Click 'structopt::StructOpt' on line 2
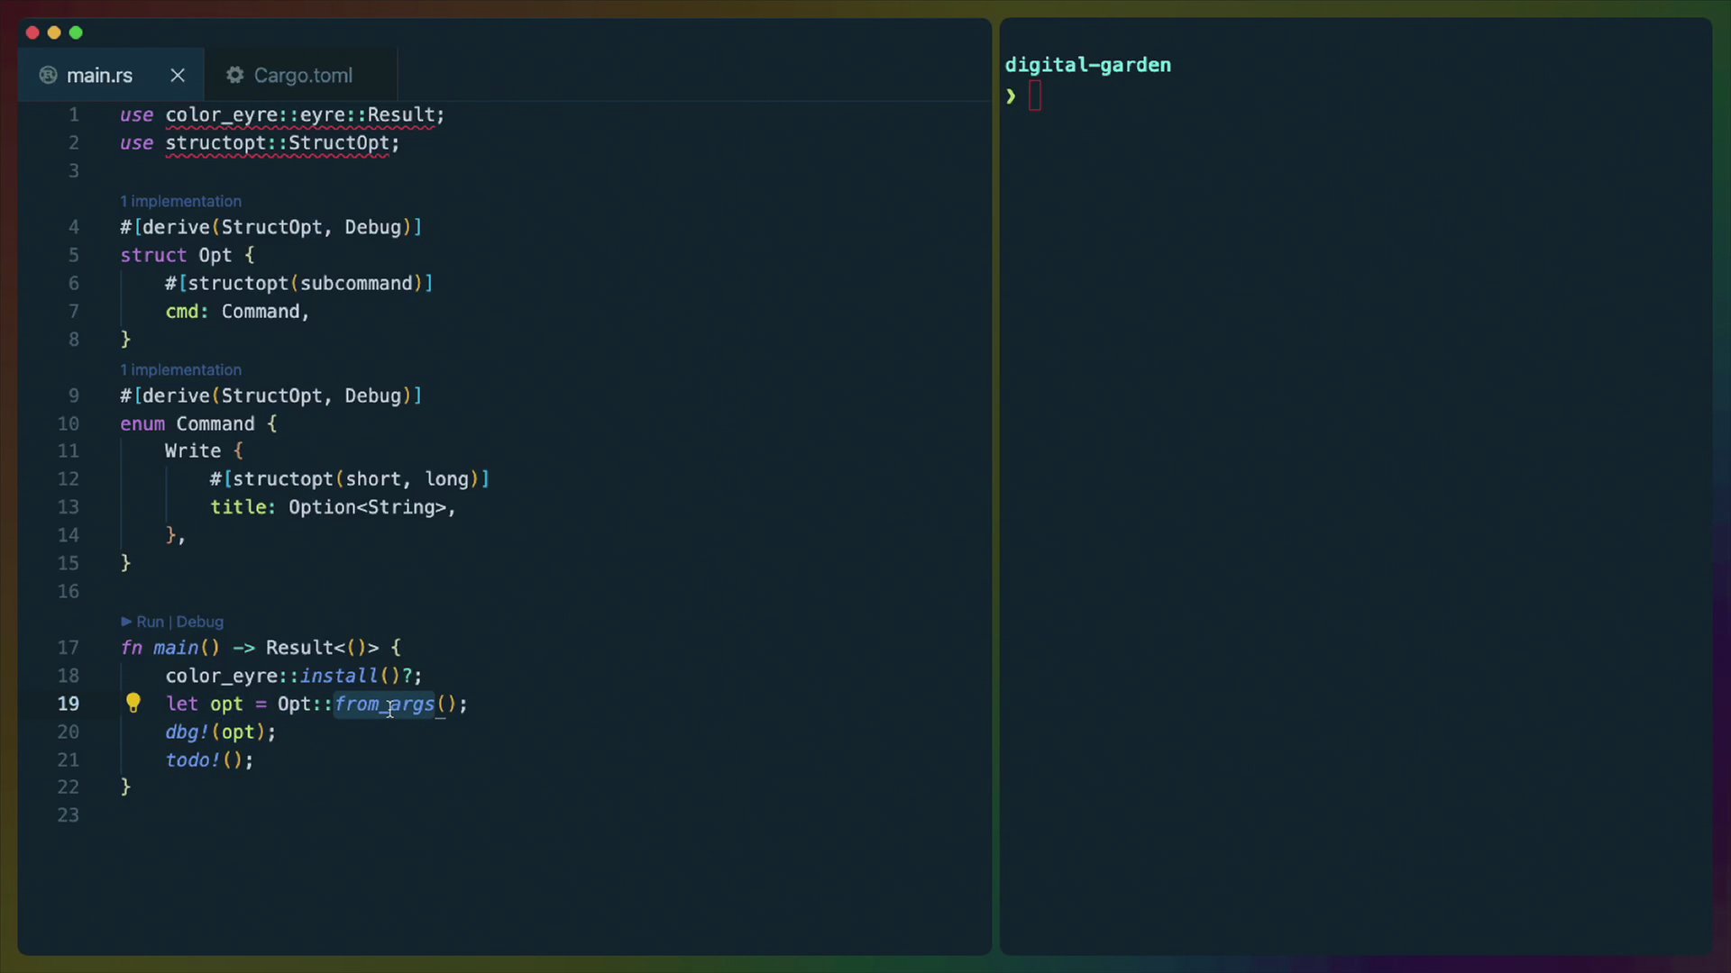This screenshot has height=973, width=1731. (277, 142)
